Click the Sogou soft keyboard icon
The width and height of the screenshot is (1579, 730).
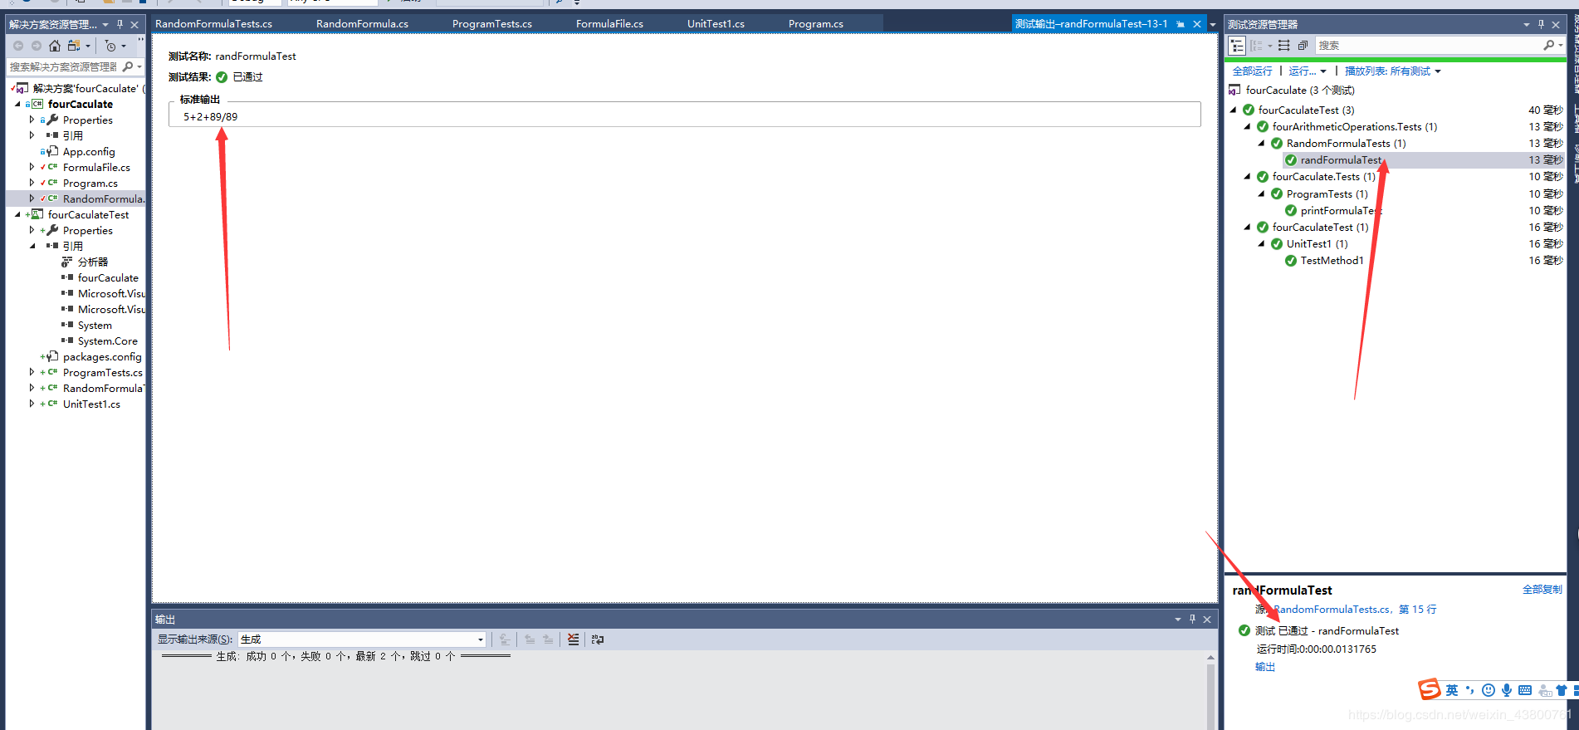1525,690
